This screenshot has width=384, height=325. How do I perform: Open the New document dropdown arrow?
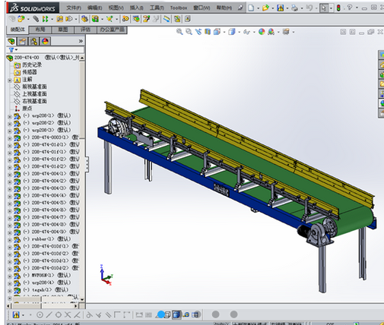click(x=259, y=8)
